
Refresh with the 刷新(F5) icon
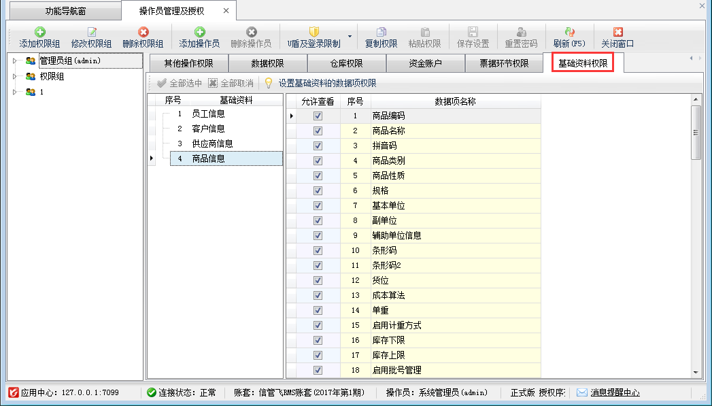click(x=569, y=32)
